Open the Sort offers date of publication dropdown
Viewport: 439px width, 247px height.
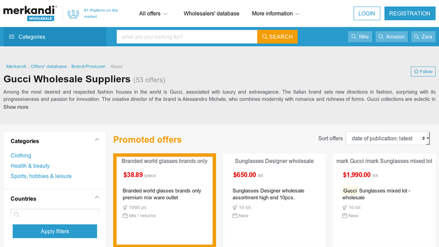pos(387,138)
